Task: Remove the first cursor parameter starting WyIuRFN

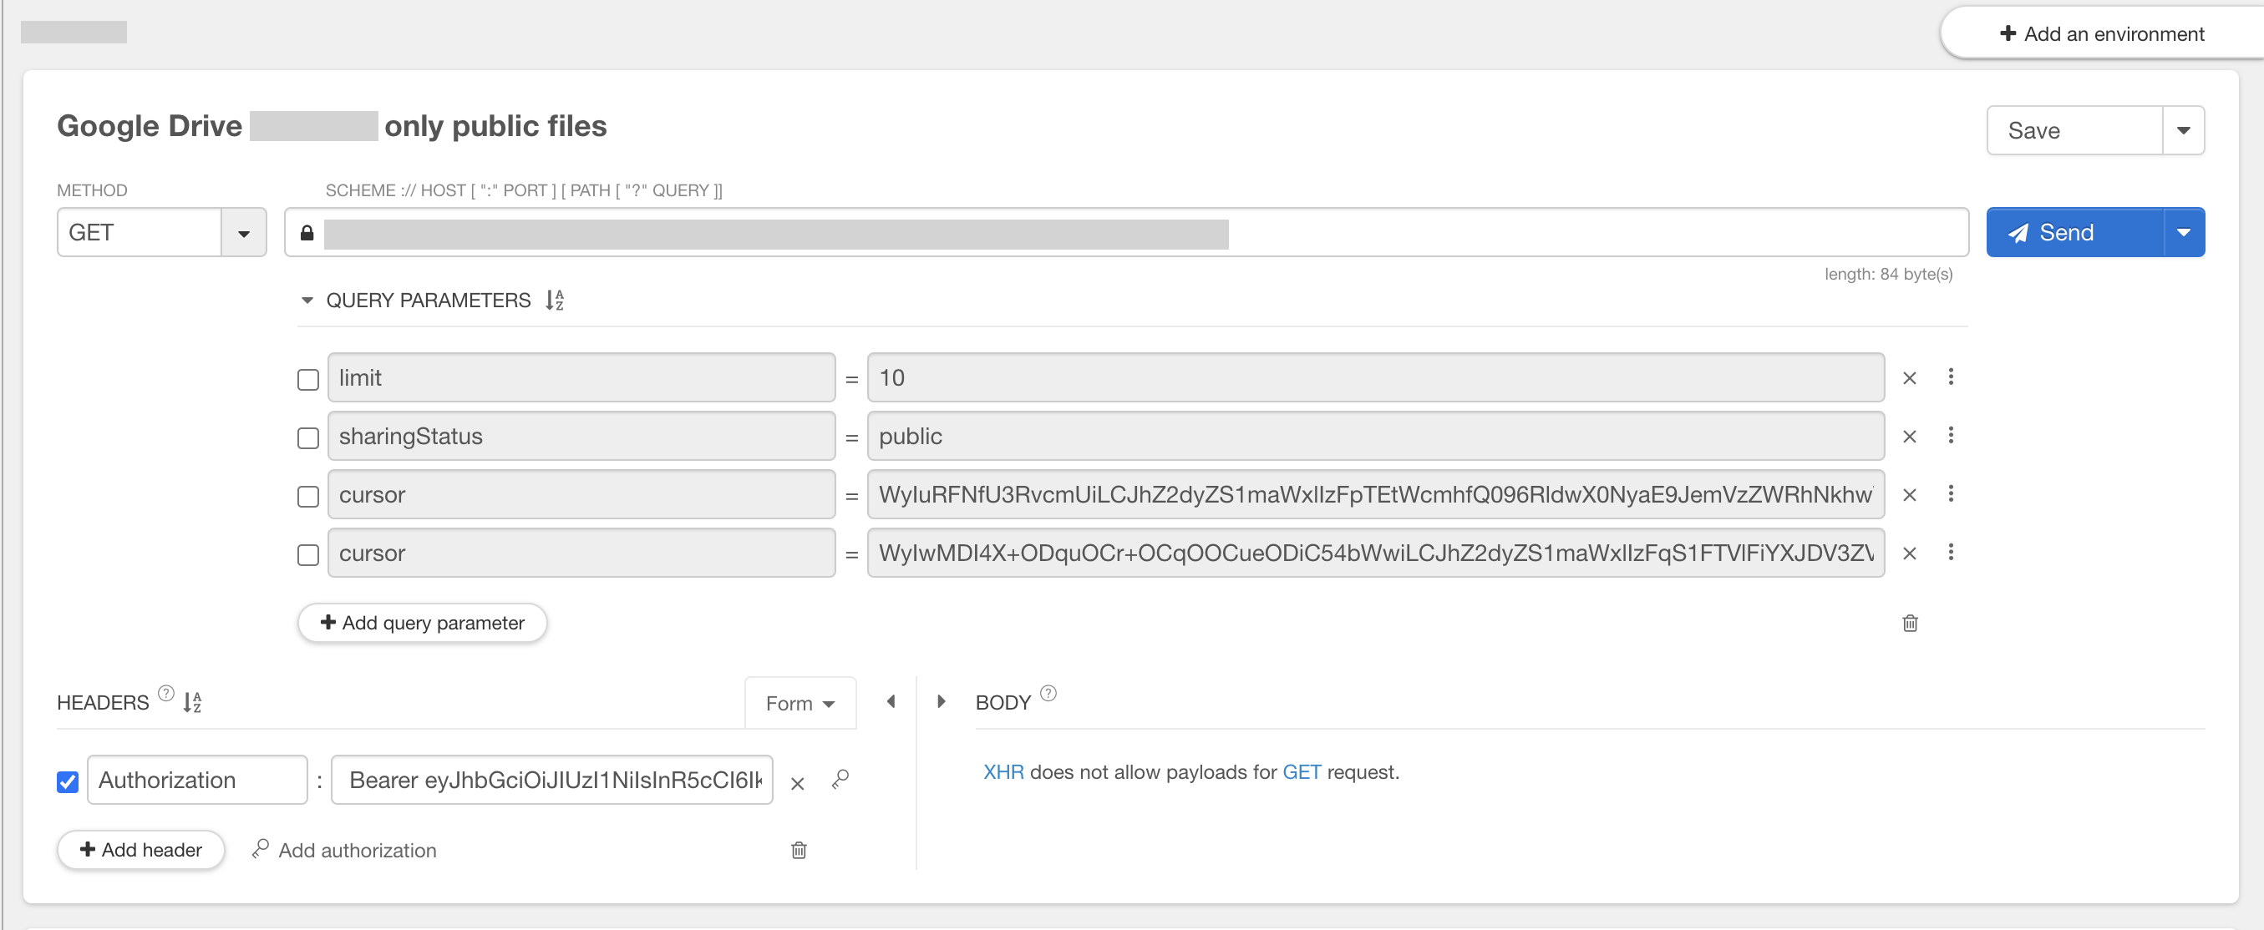Action: (x=1909, y=495)
